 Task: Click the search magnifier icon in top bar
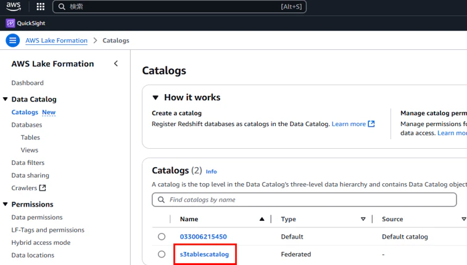[62, 7]
